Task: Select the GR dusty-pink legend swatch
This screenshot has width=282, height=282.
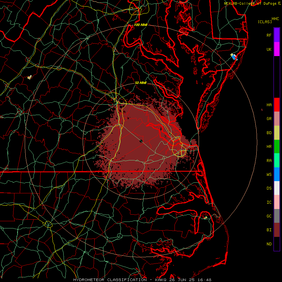Action: 277,119
